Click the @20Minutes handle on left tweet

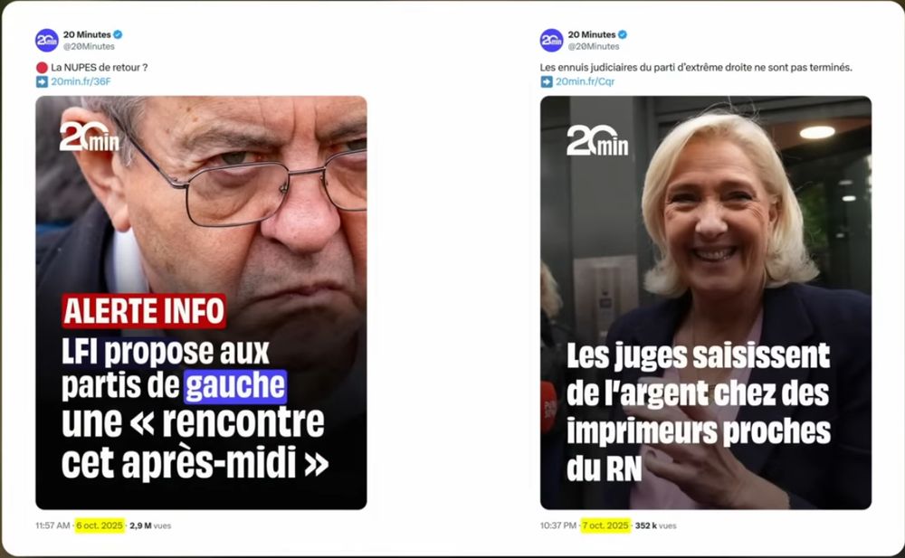[x=89, y=46]
